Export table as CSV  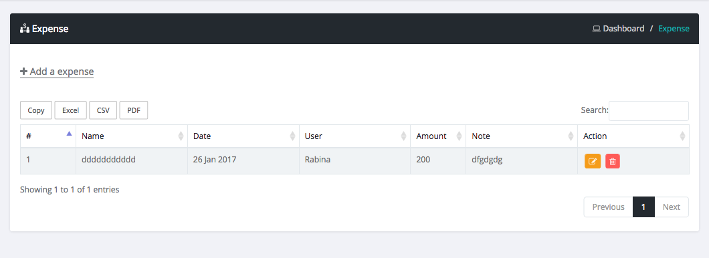click(103, 110)
